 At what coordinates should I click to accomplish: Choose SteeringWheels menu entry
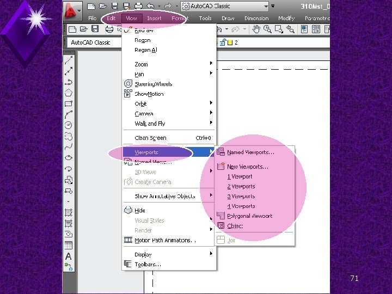(x=169, y=84)
